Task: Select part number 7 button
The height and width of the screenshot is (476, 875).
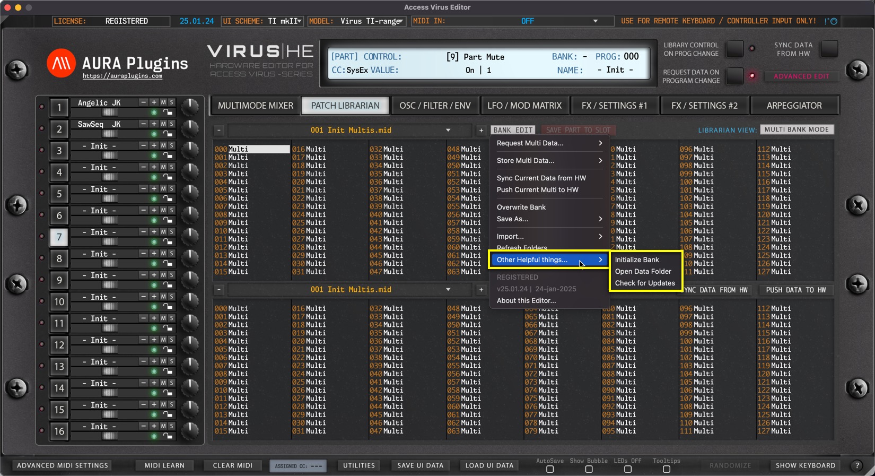Action: pyautogui.click(x=59, y=237)
